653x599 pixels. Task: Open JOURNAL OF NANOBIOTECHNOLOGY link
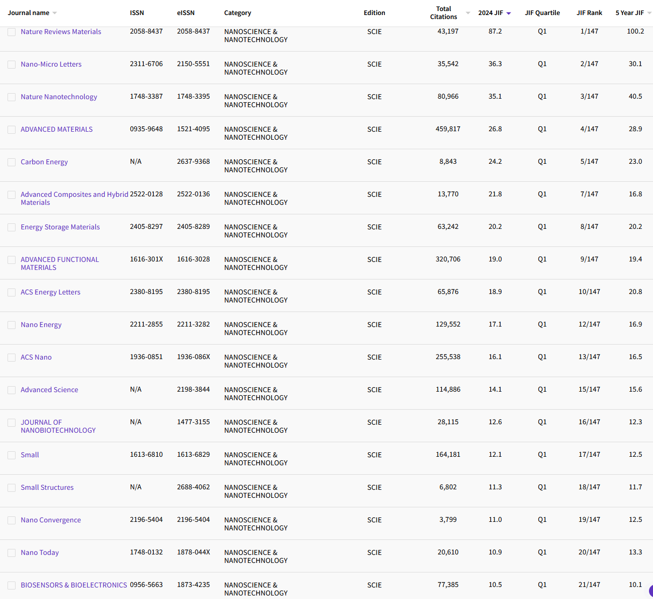click(58, 426)
